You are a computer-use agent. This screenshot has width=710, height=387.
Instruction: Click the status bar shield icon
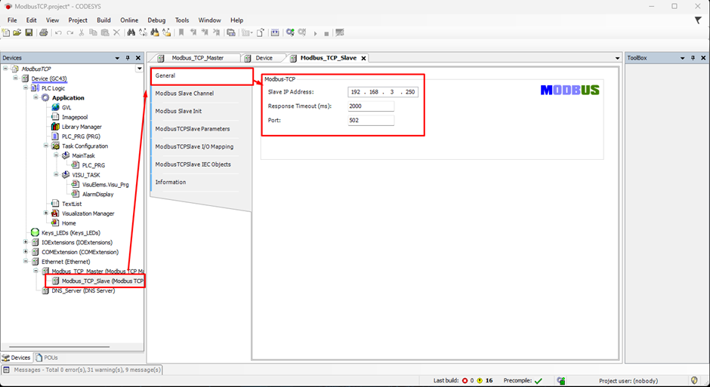point(695,380)
